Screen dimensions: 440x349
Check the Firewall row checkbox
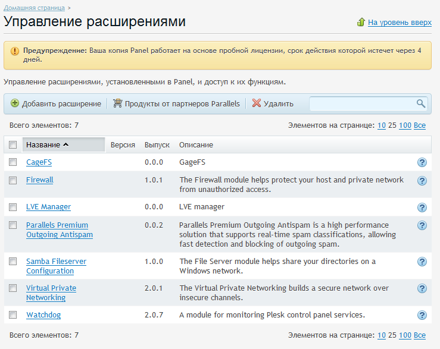click(13, 180)
